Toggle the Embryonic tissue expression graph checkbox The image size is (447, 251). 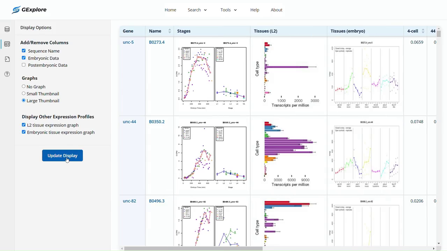point(24,132)
